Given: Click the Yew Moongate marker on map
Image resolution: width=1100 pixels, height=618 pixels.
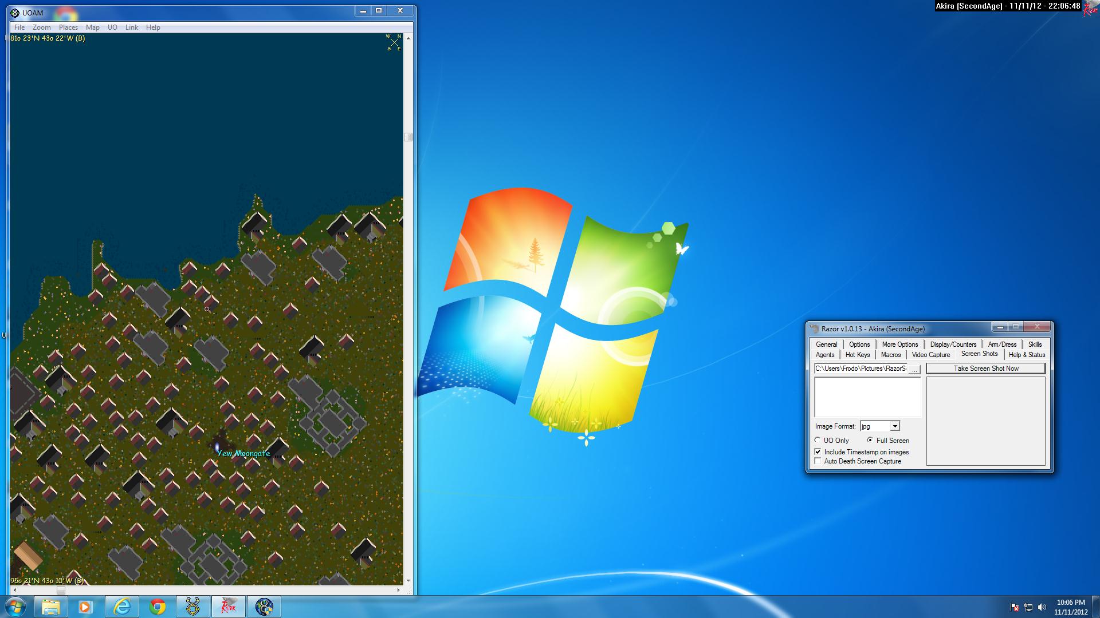Looking at the screenshot, I should pyautogui.click(x=217, y=447).
